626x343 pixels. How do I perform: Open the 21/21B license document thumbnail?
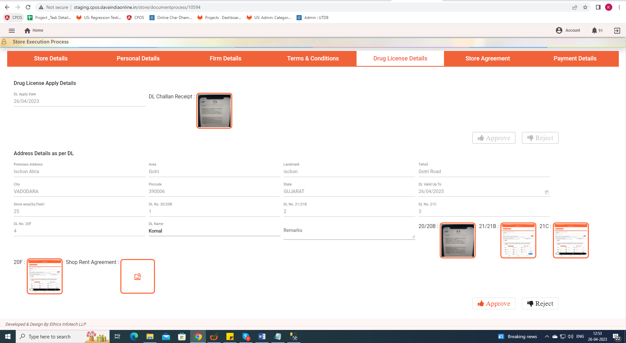click(x=518, y=240)
